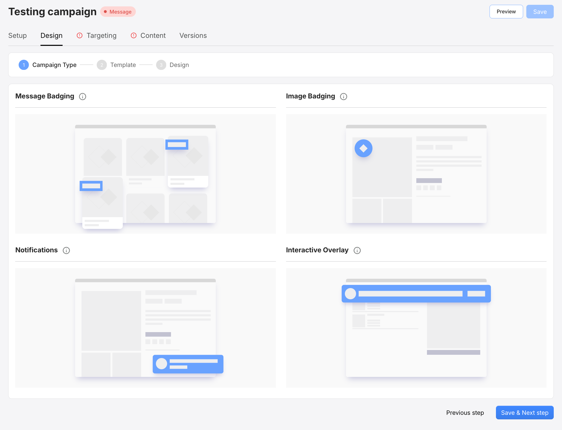Go back with Previous step
The height and width of the screenshot is (430, 562).
pos(465,412)
